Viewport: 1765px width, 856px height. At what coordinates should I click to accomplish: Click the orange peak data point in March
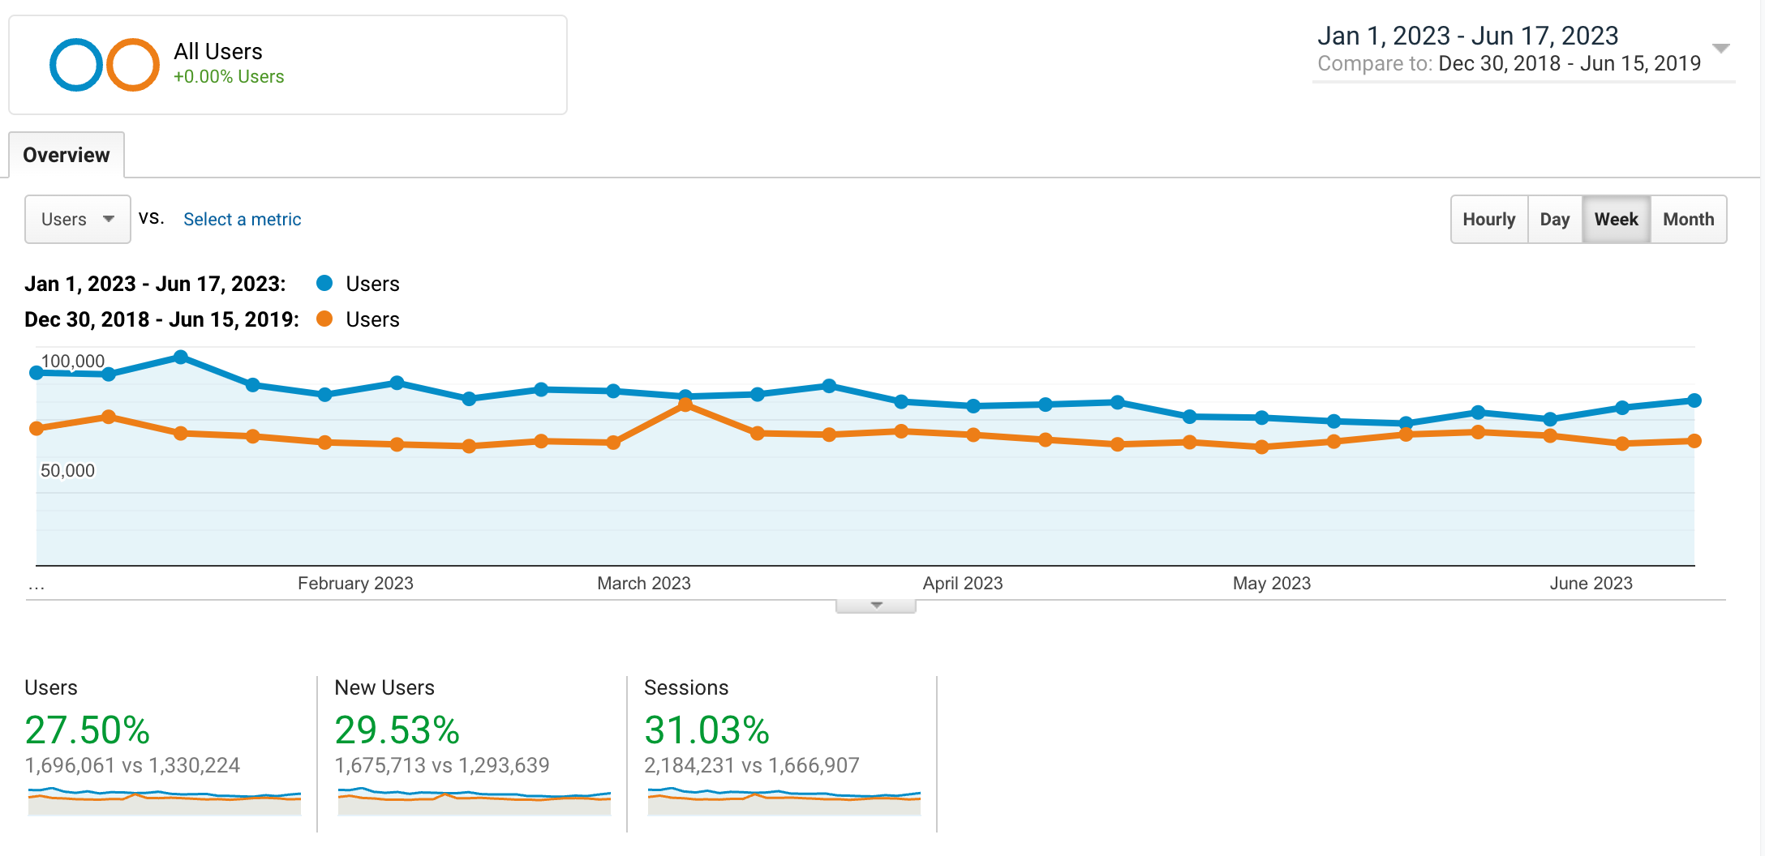[685, 404]
